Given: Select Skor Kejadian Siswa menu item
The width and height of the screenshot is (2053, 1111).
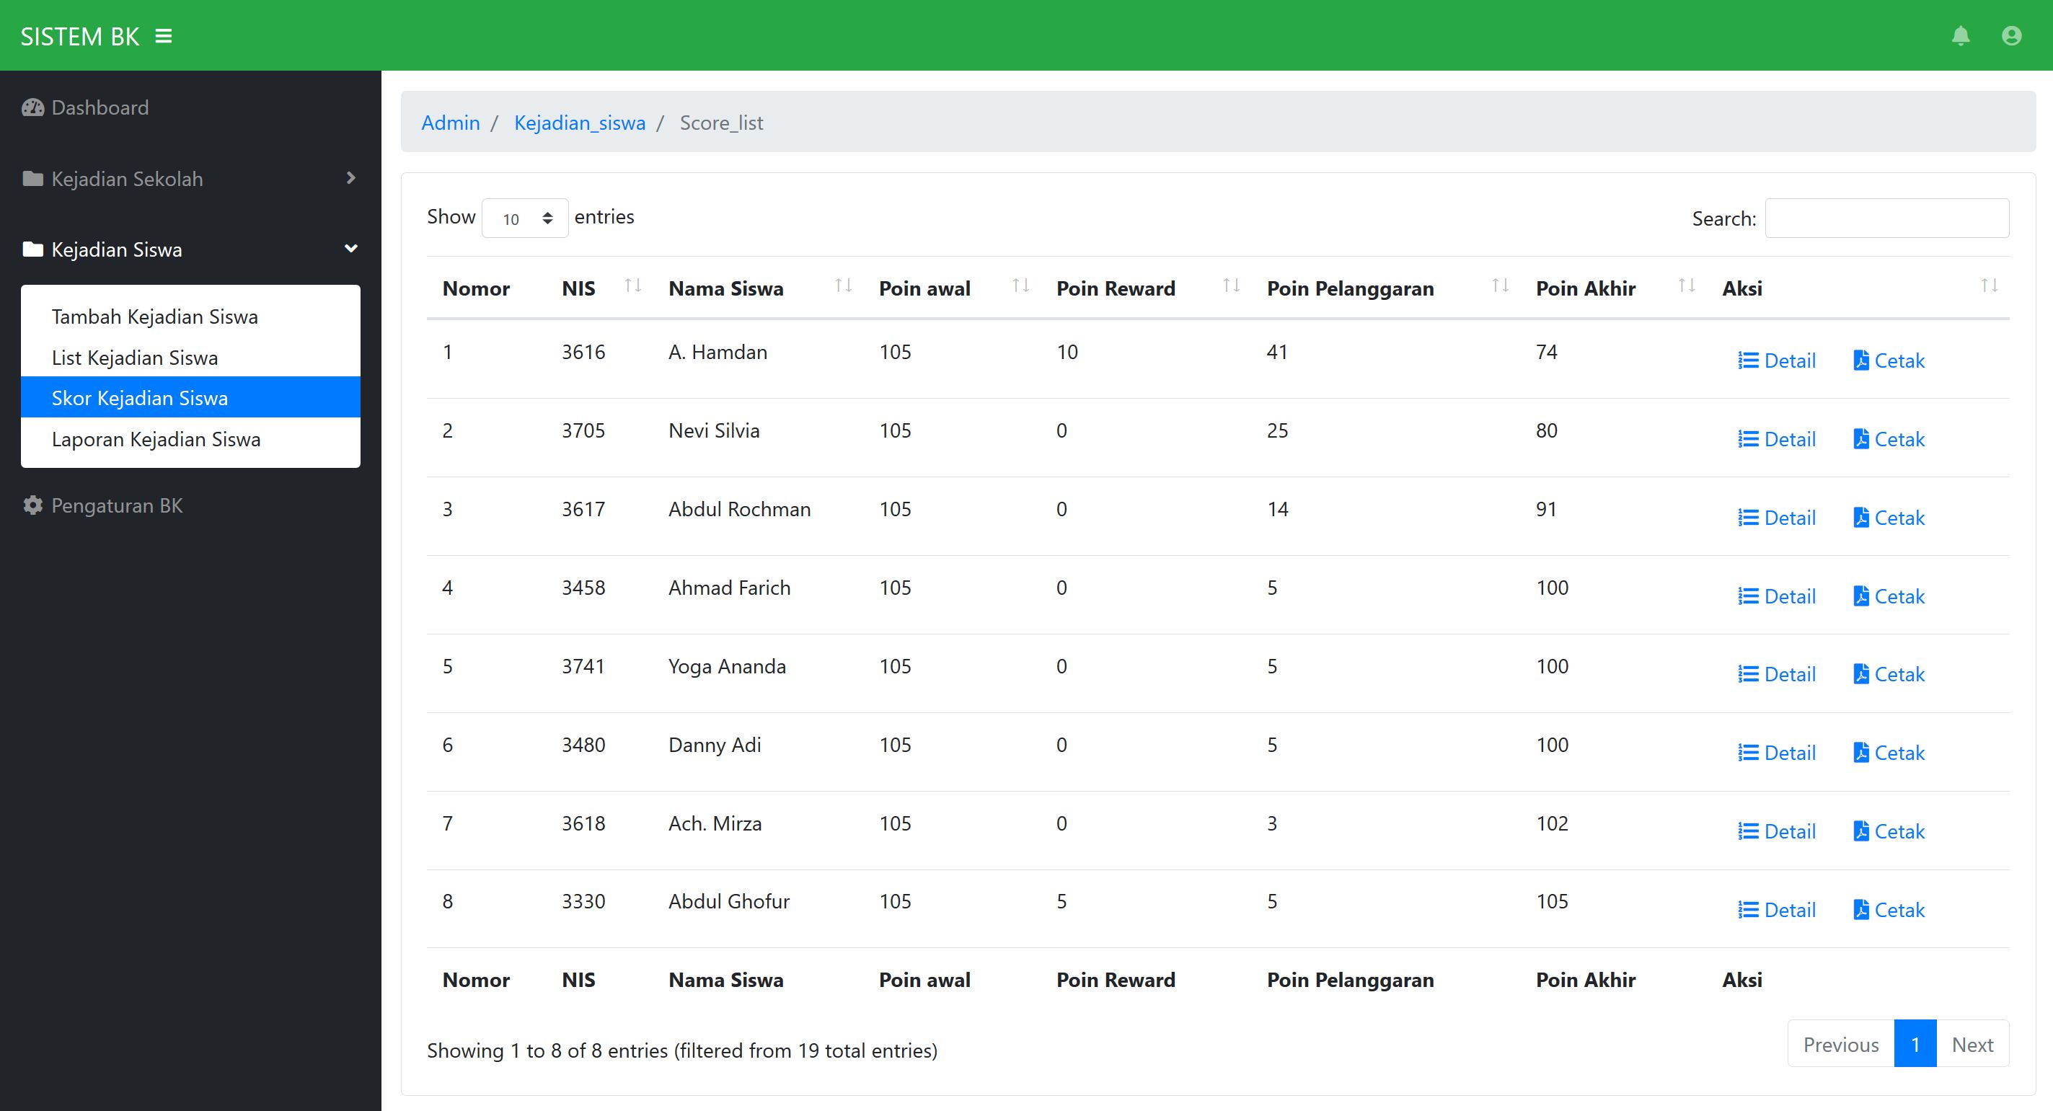Looking at the screenshot, I should pos(190,398).
